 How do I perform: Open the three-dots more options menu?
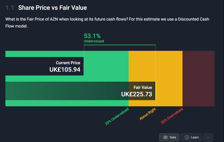coord(208,137)
